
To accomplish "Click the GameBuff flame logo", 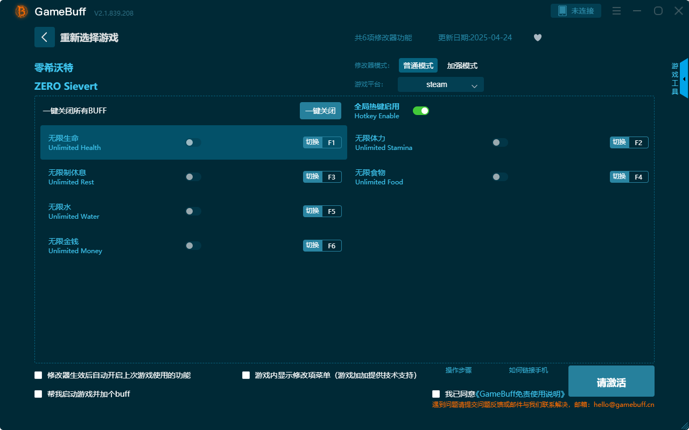I will tap(20, 11).
